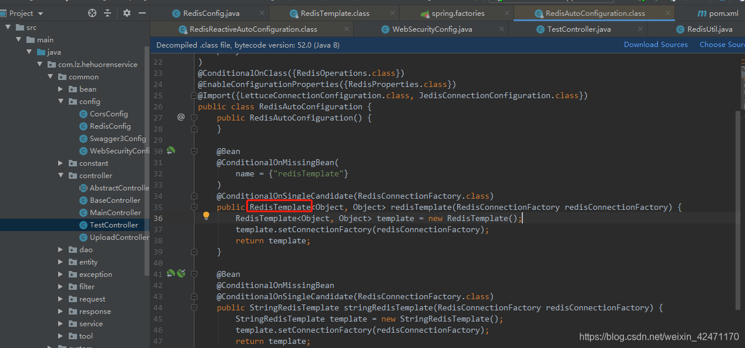Screen dimensions: 745x348
Task: Expand the exception package arrow
Action: (61, 275)
